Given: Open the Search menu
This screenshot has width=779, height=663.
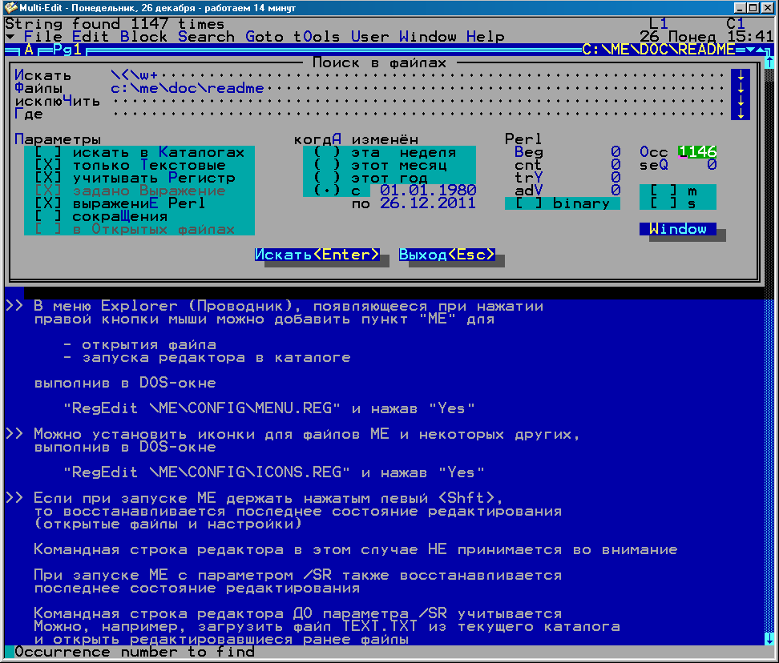Looking at the screenshot, I should click(x=206, y=37).
